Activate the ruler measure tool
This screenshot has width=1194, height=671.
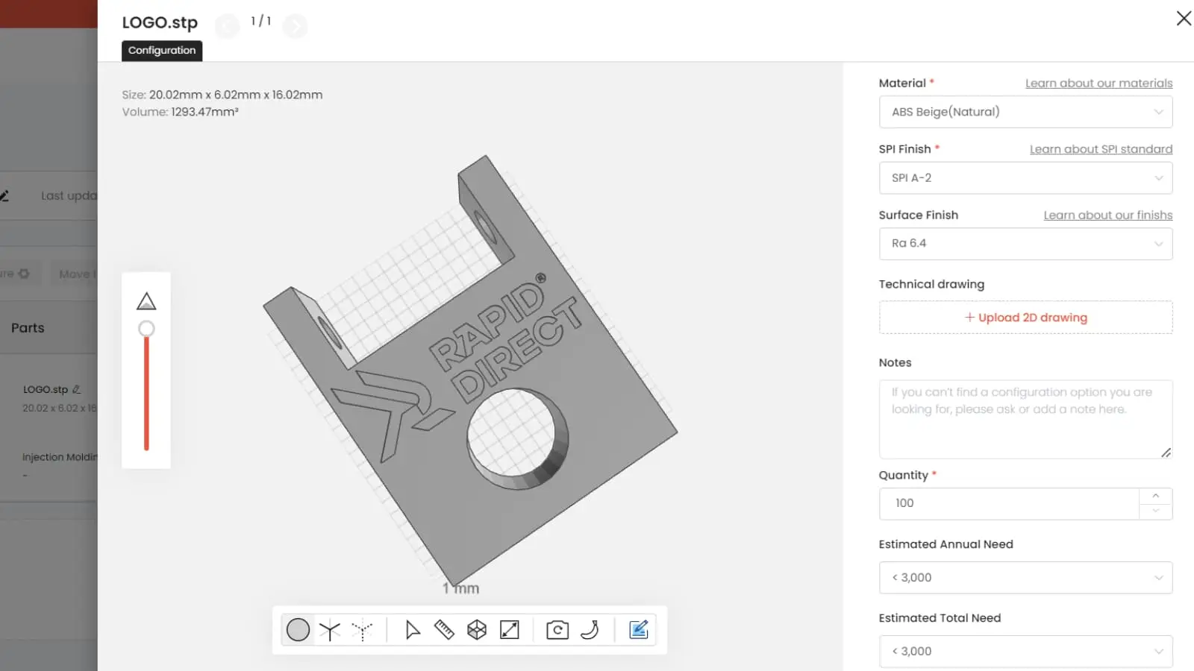pyautogui.click(x=444, y=630)
